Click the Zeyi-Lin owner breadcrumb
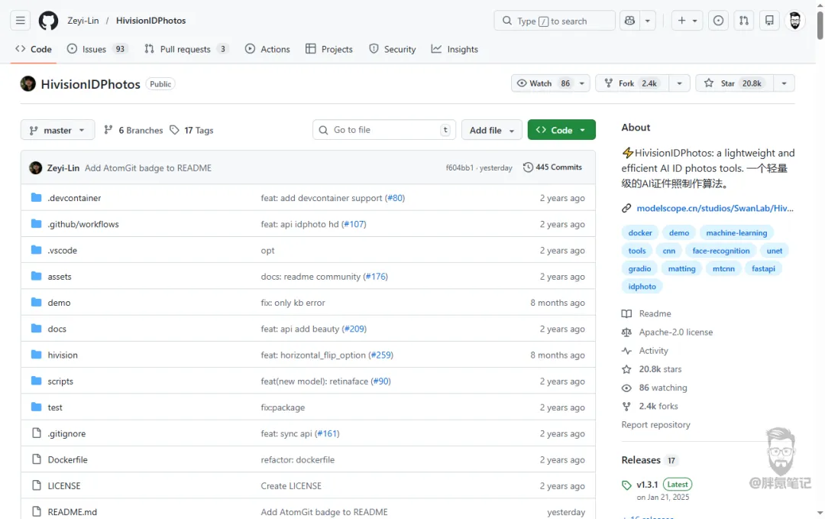The image size is (825, 519). pos(83,21)
